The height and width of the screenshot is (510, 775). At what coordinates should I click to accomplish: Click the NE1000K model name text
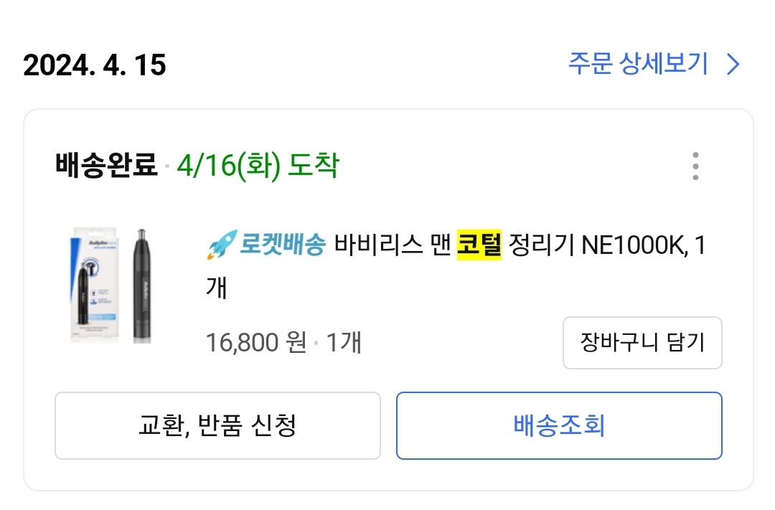[634, 246]
